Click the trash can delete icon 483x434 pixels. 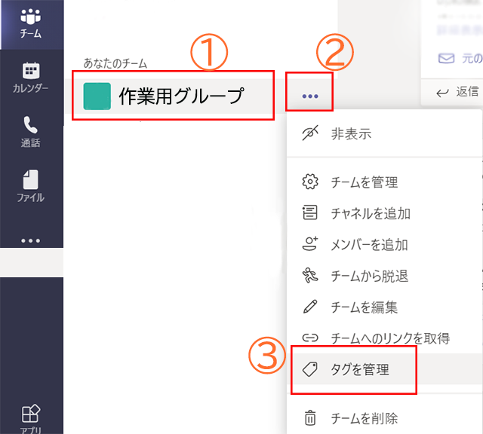point(310,417)
